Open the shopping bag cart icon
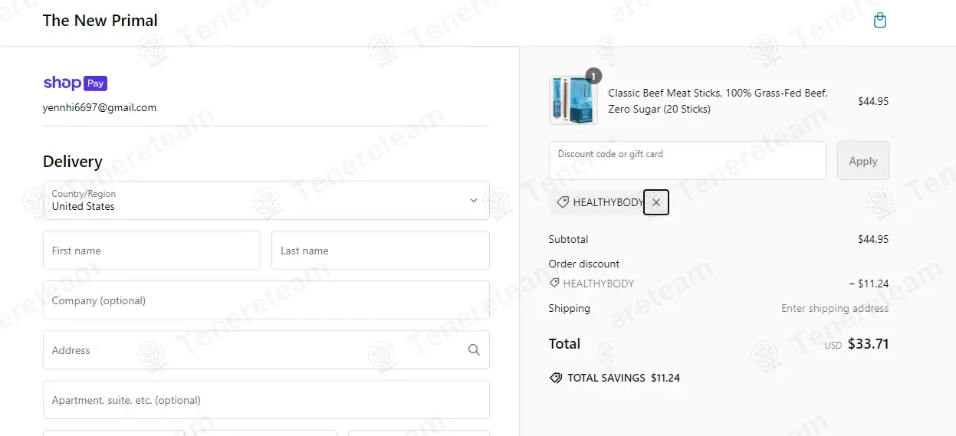 880,21
